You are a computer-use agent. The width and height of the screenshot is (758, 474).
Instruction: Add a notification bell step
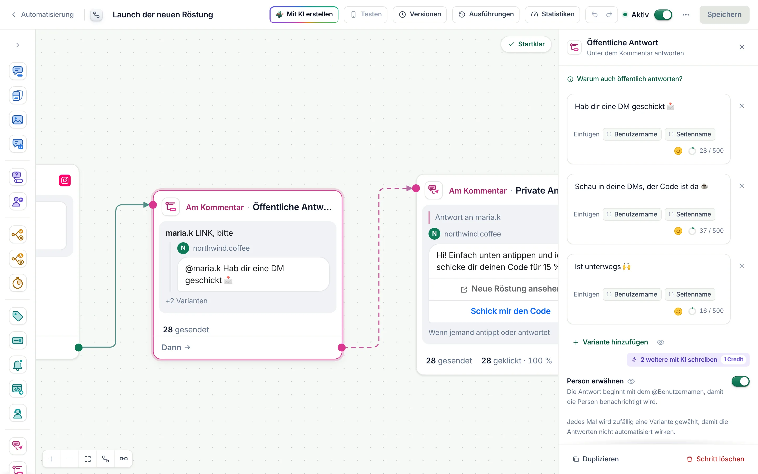click(x=18, y=365)
